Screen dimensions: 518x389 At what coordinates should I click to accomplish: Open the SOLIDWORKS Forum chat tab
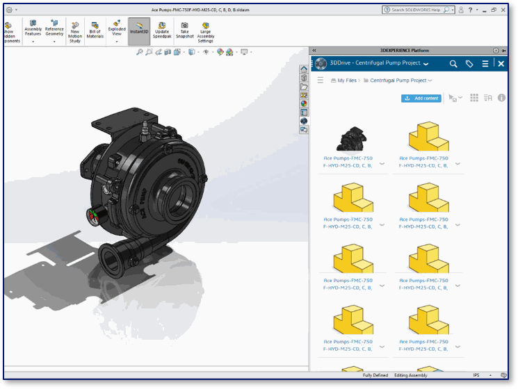coord(304,130)
